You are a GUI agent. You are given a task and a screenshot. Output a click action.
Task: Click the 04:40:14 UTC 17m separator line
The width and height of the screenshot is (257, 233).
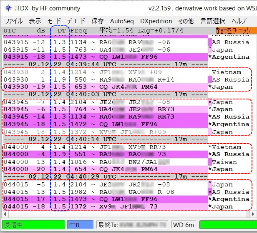coord(106,139)
